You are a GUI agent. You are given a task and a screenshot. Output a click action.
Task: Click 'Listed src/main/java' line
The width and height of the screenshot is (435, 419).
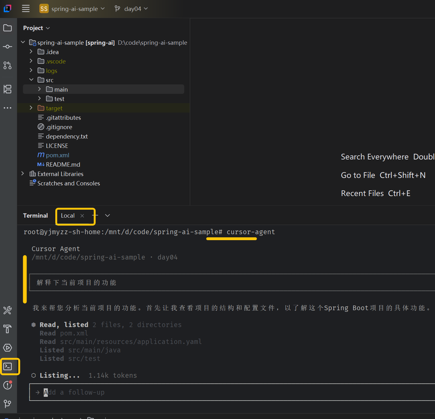(80, 350)
